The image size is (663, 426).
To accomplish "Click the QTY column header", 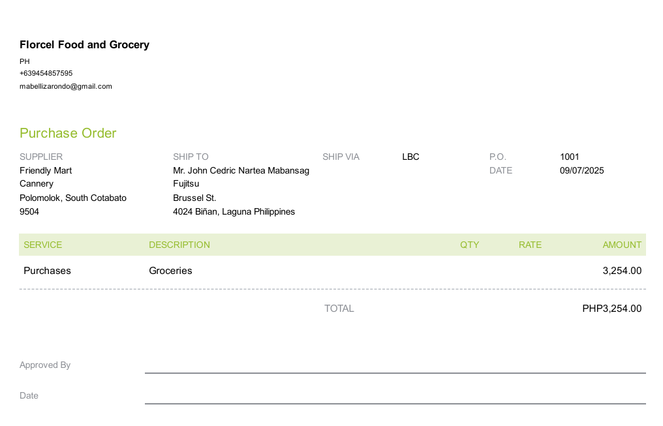I will [x=469, y=245].
